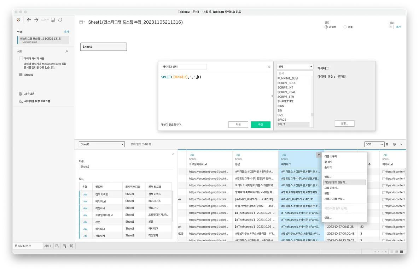Open the Sheet1 table selector dropdown

[x=102, y=144]
